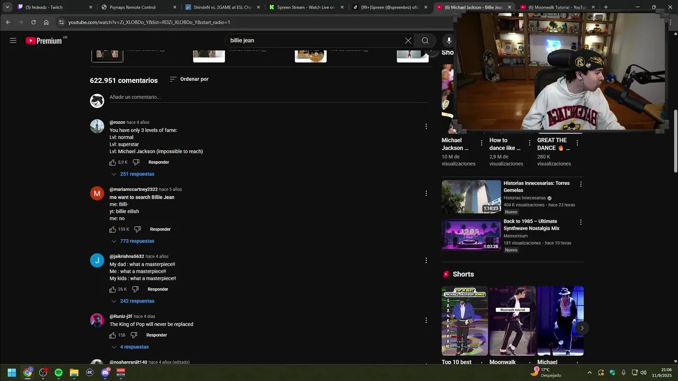This screenshot has height=381, width=678.
Task: Reply to @rozcn comment with Responder
Action: click(x=159, y=162)
